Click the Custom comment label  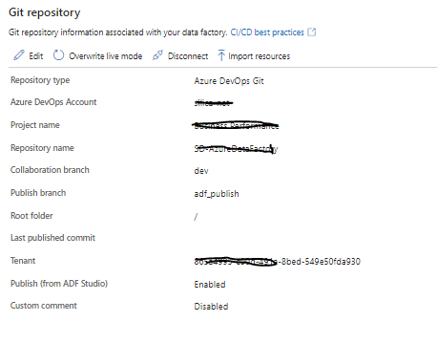pyautogui.click(x=44, y=306)
